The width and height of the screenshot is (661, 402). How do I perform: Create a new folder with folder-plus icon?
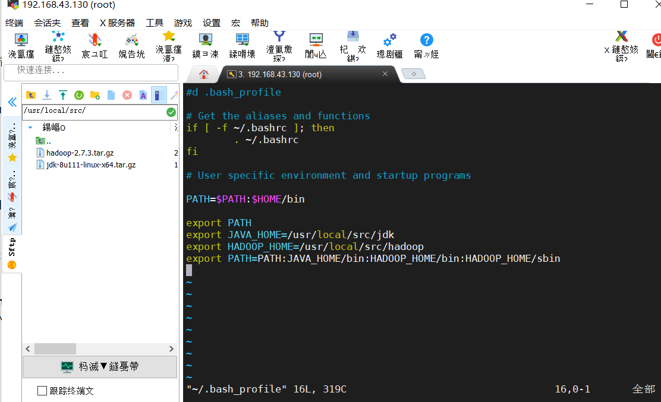point(95,95)
